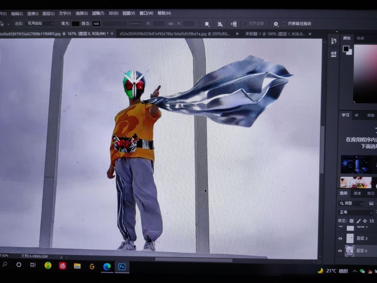The width and height of the screenshot is (377, 283).
Task: Open the green music app in taskbar
Action: (x=48, y=265)
